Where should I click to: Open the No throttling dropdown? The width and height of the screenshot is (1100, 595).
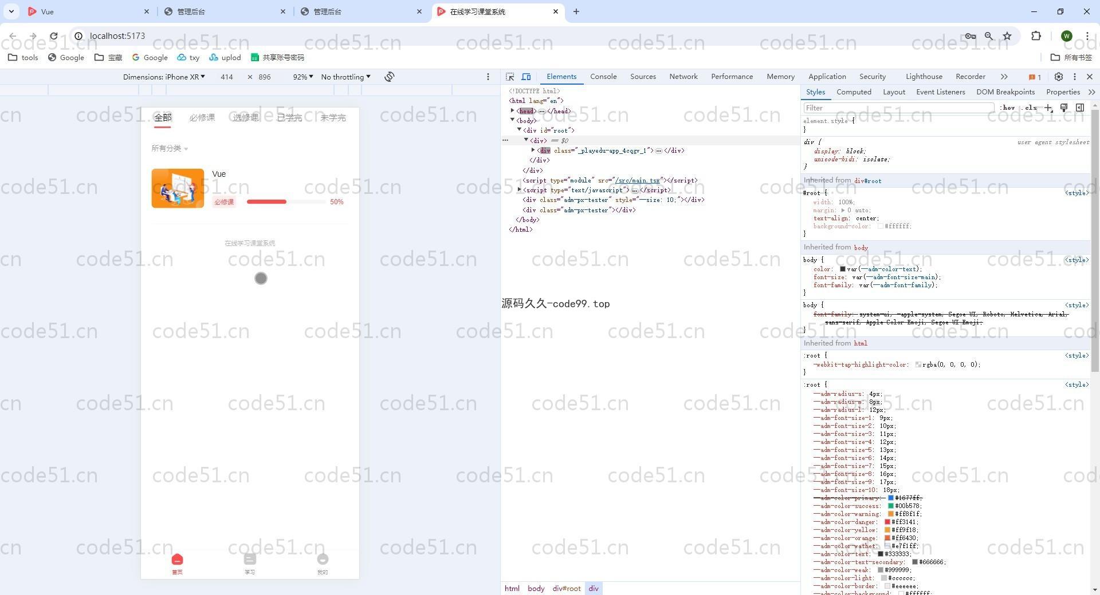click(345, 77)
